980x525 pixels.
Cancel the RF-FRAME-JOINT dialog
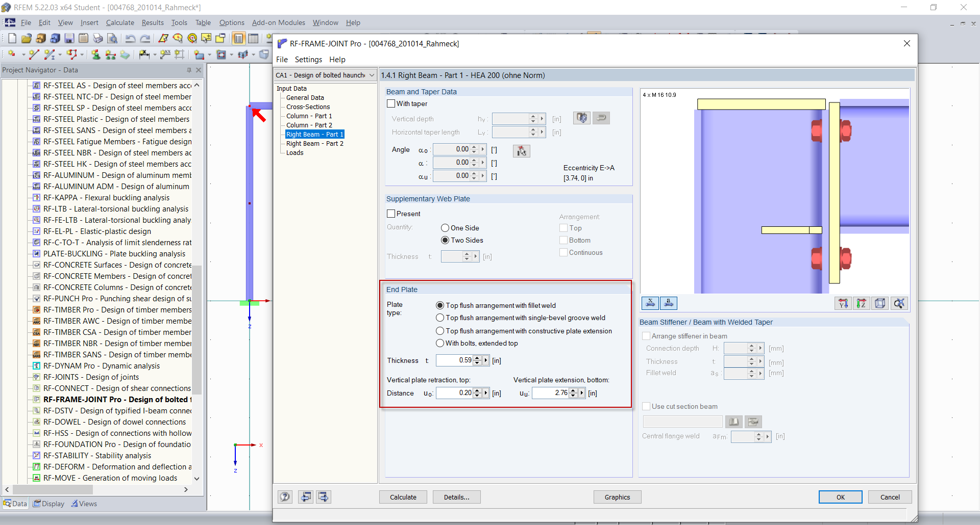click(x=890, y=497)
